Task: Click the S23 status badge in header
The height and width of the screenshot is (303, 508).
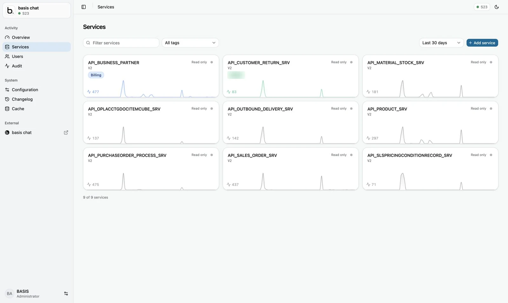Action: pyautogui.click(x=482, y=7)
